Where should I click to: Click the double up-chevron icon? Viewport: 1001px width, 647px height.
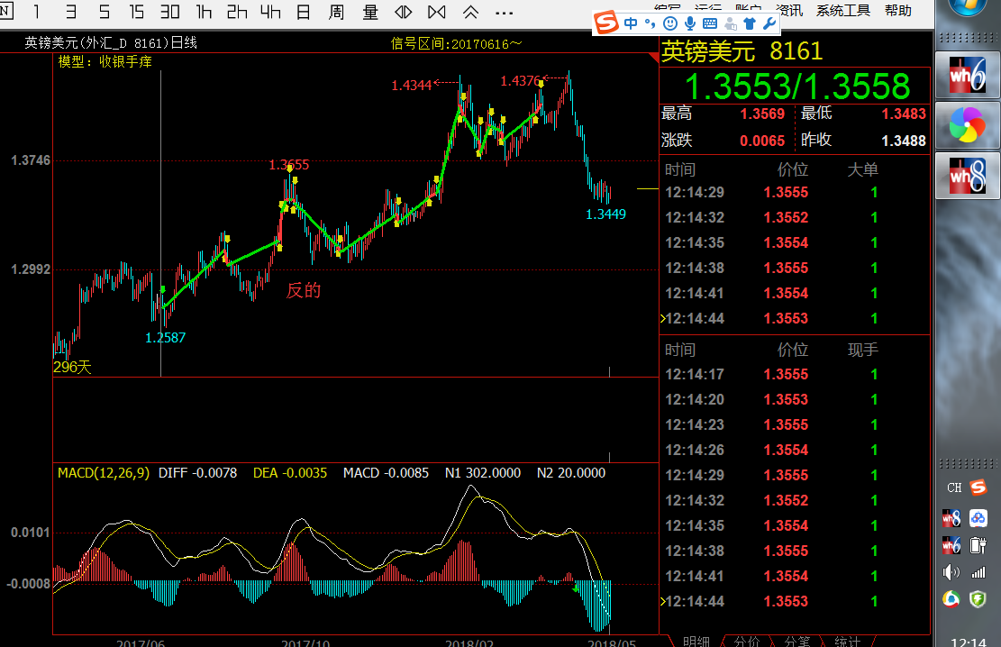[470, 12]
